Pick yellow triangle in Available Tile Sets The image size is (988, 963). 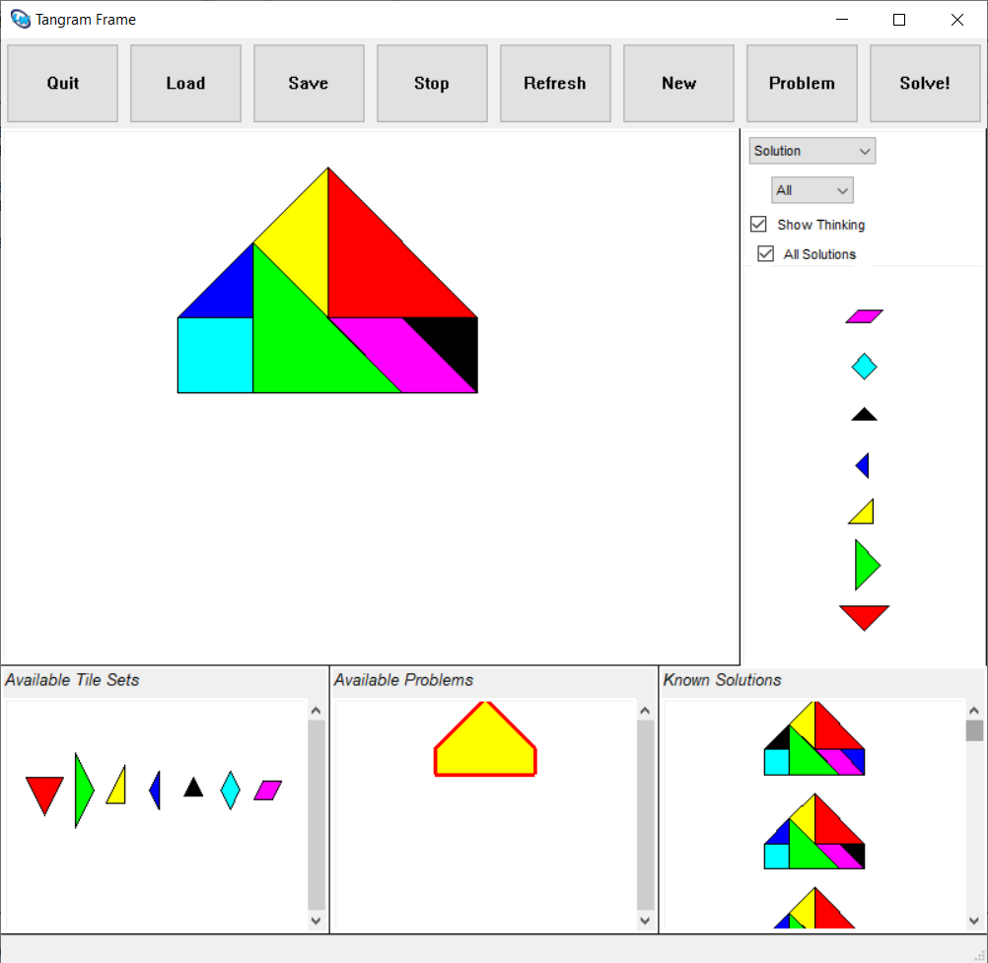pos(117,788)
